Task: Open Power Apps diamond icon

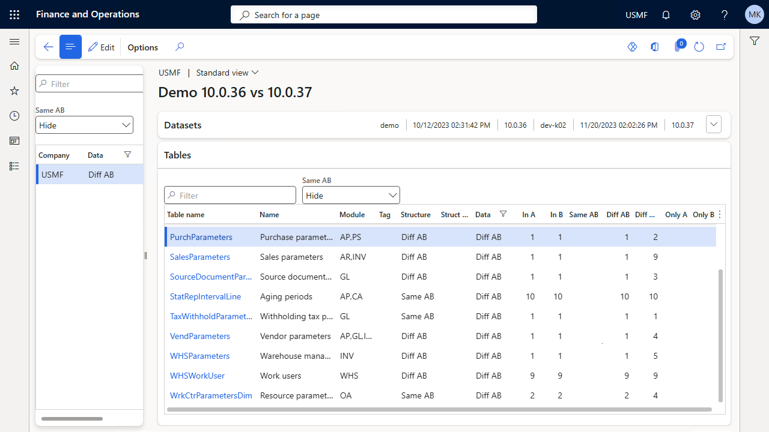Action: pos(632,47)
